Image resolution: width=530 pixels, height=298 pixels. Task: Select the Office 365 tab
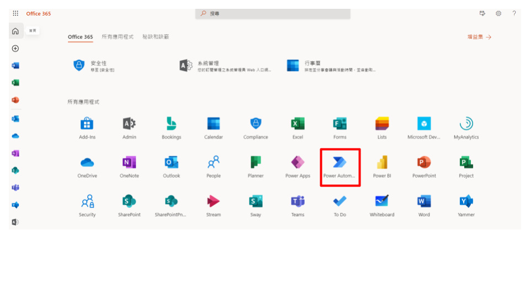point(81,37)
